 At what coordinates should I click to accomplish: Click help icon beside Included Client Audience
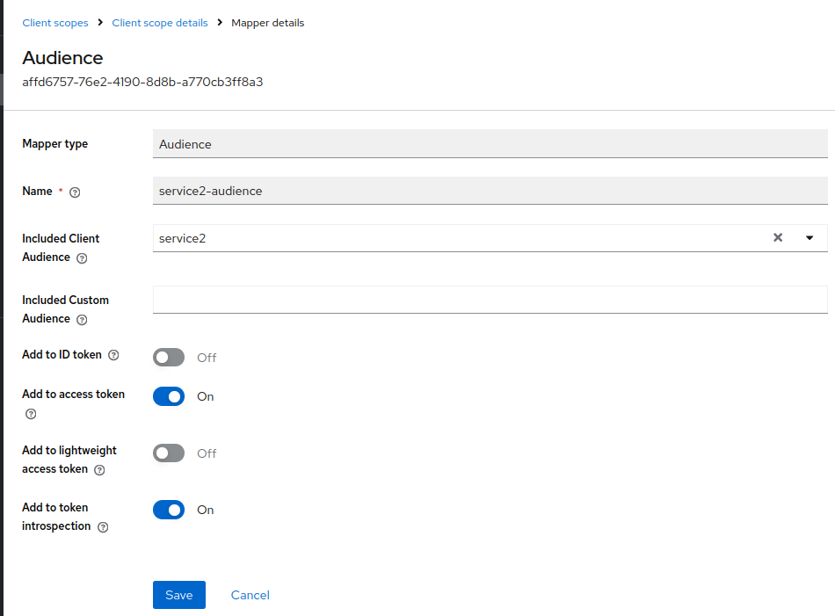tap(82, 258)
